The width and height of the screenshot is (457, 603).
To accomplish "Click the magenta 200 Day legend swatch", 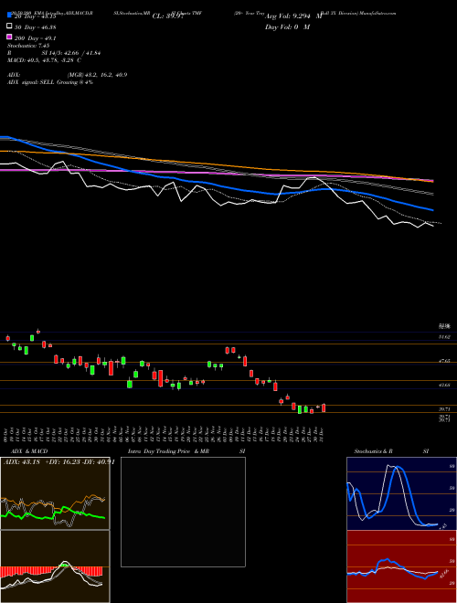I will 9,37.
